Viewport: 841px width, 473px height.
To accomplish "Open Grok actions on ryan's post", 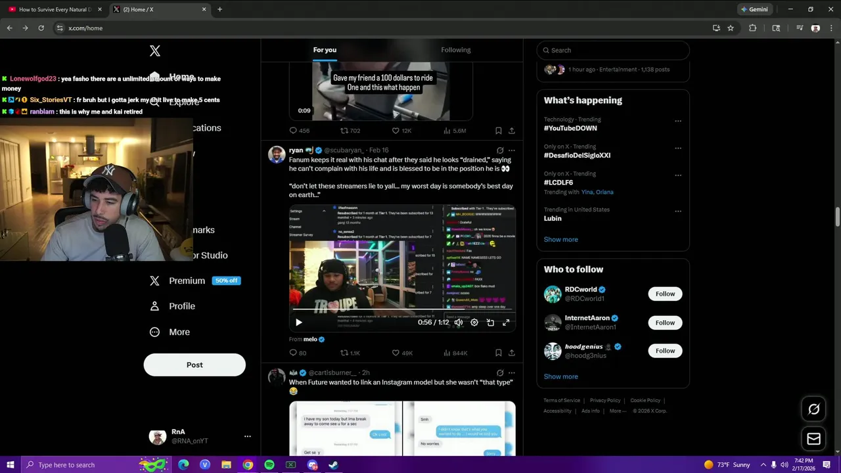I will [x=500, y=150].
